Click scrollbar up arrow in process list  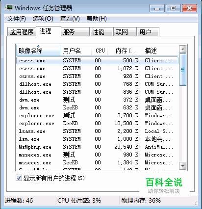(183, 49)
